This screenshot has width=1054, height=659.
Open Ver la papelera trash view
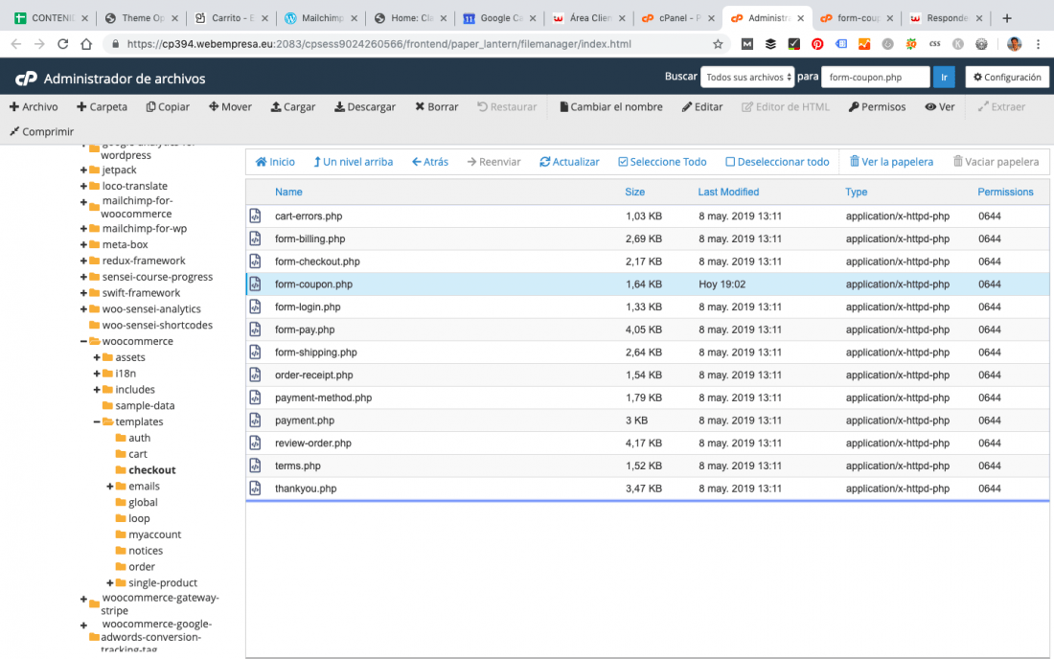click(891, 162)
